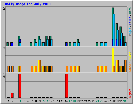Select the green Hits bar for day 24
This screenshot has width=133, height=104.
coord(97,44)
